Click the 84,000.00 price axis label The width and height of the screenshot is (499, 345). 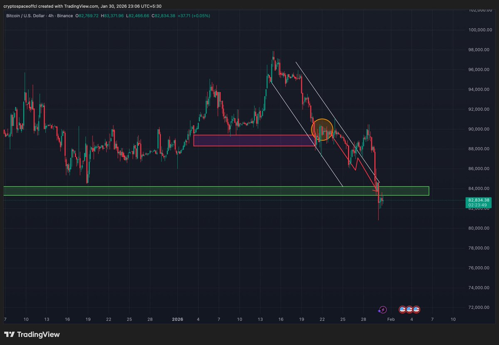tap(479, 188)
